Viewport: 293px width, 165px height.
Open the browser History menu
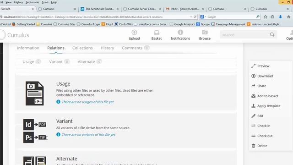[18, 2]
